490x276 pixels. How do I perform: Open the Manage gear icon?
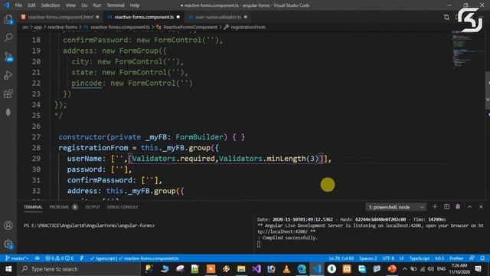(8, 244)
